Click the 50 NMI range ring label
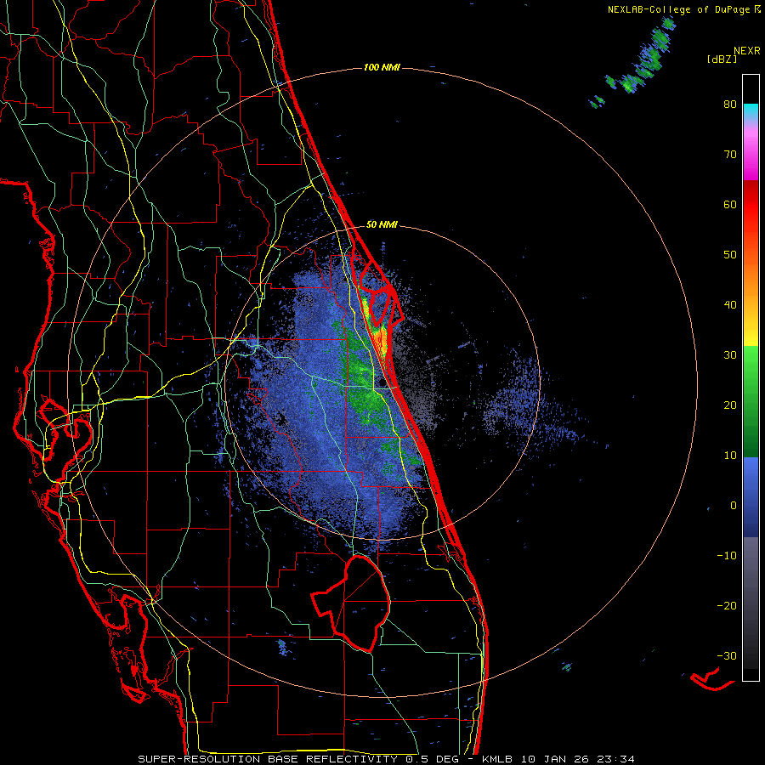The width and height of the screenshot is (765, 765). click(382, 225)
